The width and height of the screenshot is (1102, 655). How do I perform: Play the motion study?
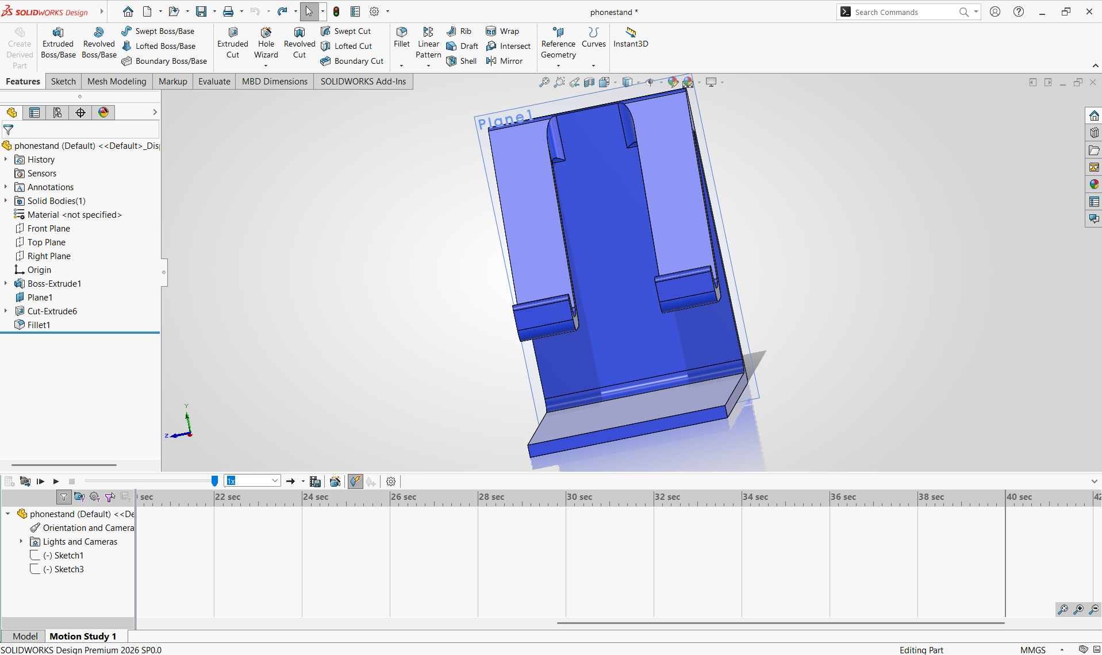click(x=56, y=481)
